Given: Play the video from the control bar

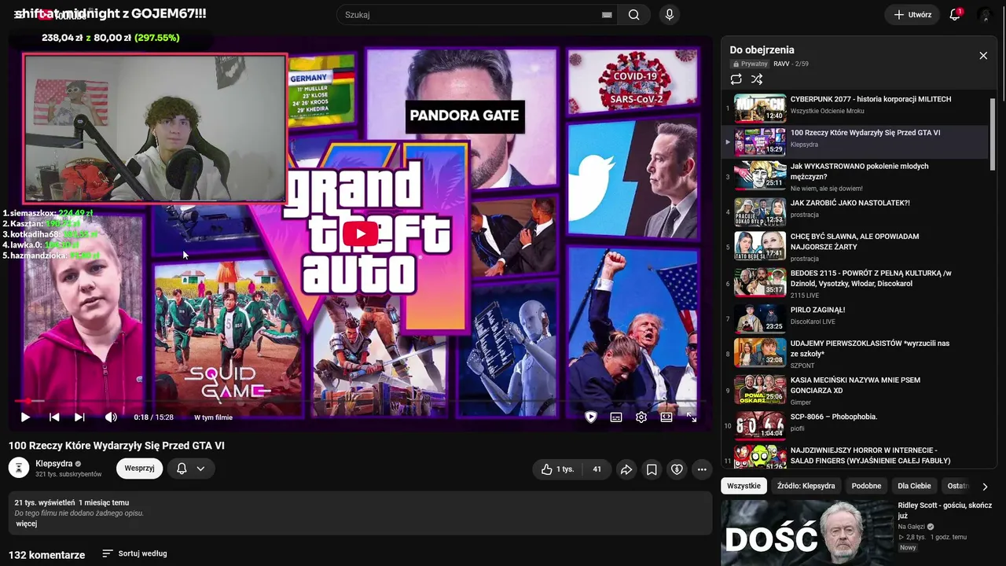Looking at the screenshot, I should [25, 417].
